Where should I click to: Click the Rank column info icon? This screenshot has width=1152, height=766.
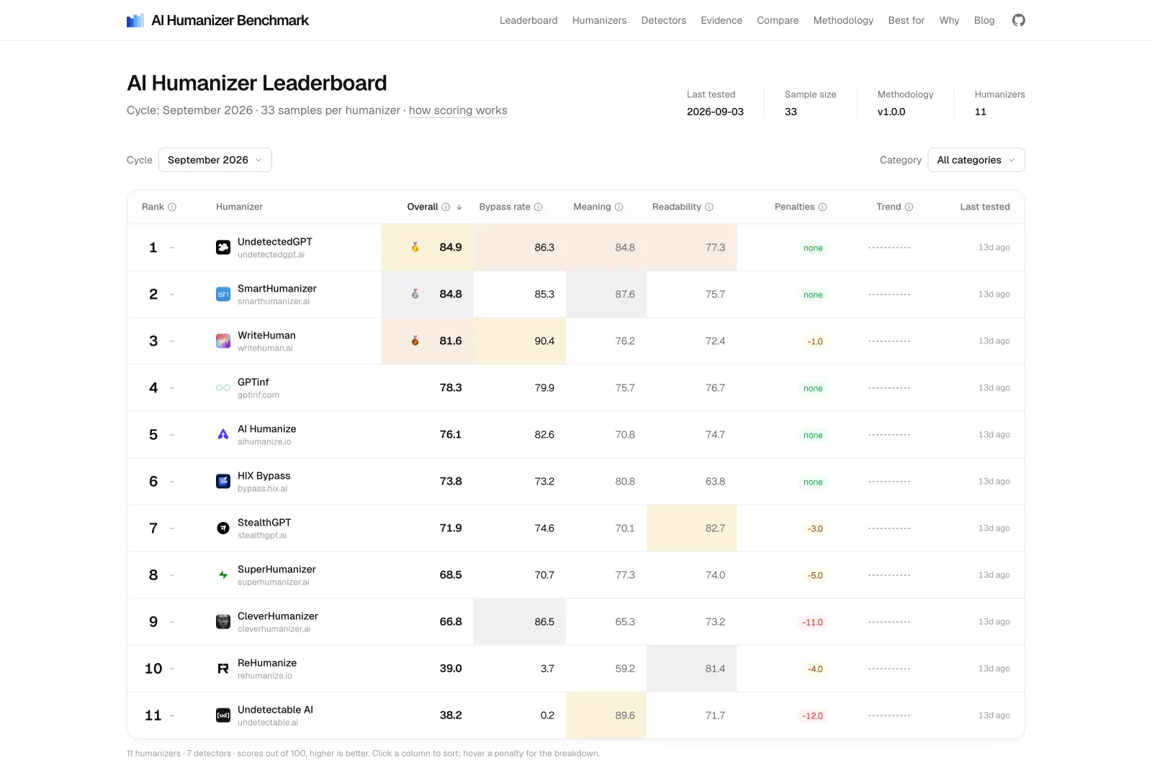[x=172, y=207]
